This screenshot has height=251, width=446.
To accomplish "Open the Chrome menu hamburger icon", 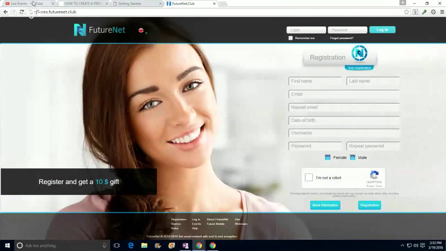I will point(442,12).
